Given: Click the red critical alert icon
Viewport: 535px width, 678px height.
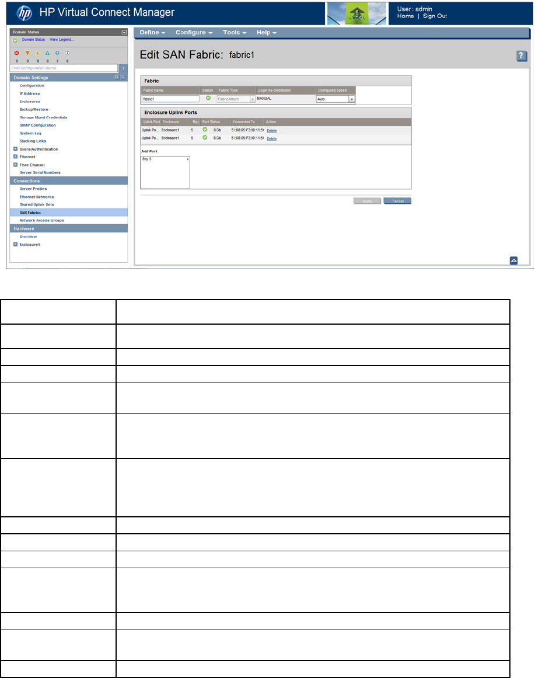Looking at the screenshot, I should [16, 53].
